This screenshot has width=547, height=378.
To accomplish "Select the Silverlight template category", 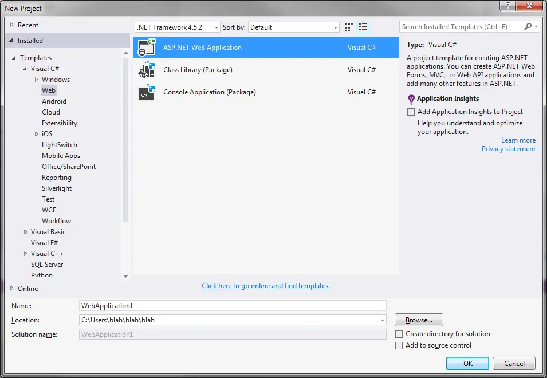I will point(56,188).
